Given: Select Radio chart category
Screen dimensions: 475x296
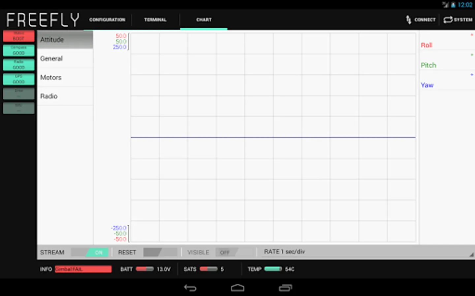Looking at the screenshot, I should [65, 96].
